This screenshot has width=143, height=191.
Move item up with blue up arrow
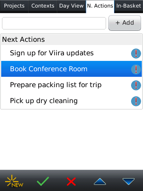point(100,181)
